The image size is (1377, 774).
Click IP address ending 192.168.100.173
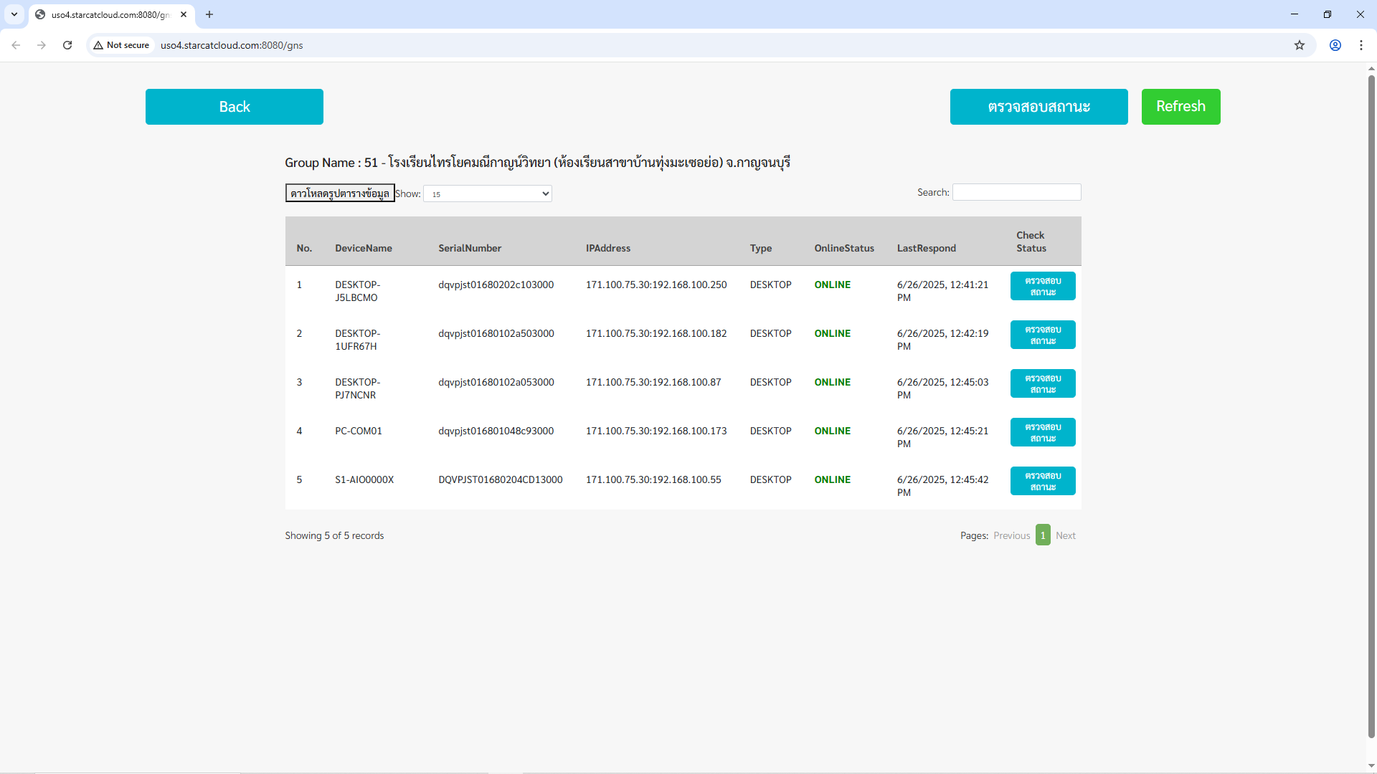pyautogui.click(x=656, y=431)
